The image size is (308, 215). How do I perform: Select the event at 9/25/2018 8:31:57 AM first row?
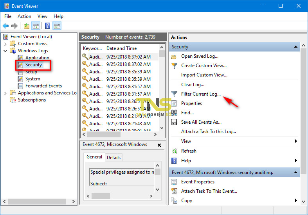[x=120, y=86]
